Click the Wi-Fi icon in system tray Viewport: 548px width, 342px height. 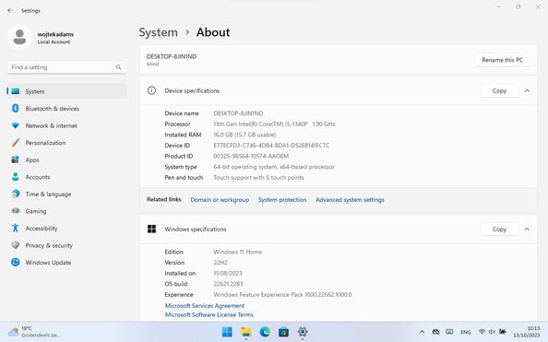point(482,332)
